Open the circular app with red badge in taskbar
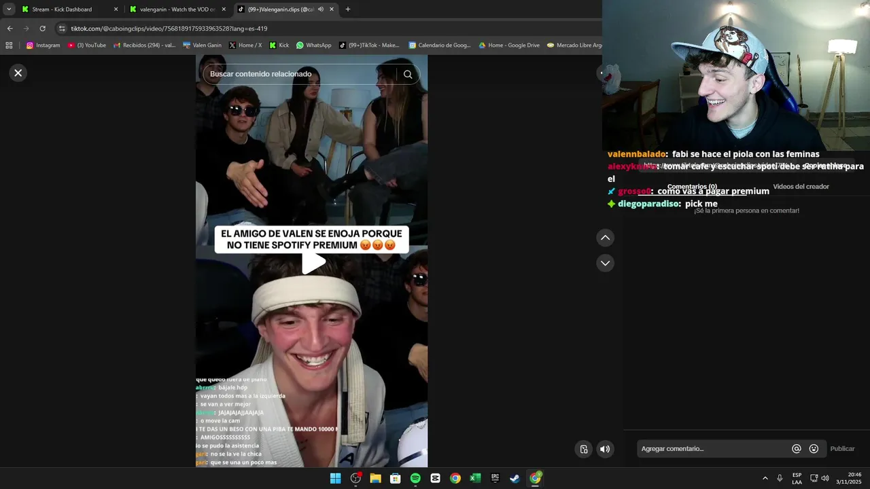 tap(355, 478)
